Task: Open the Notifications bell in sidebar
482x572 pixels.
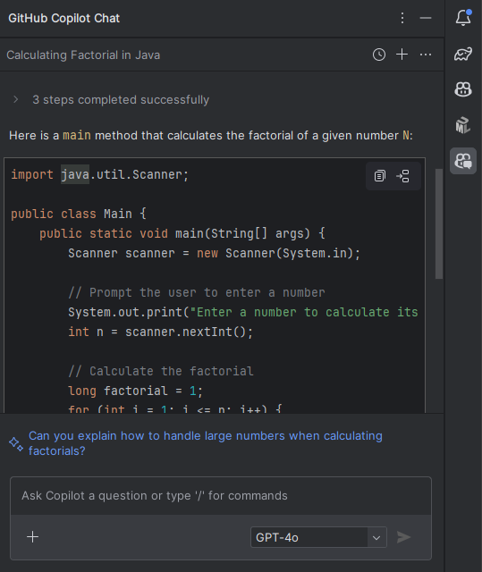Action: 463,18
